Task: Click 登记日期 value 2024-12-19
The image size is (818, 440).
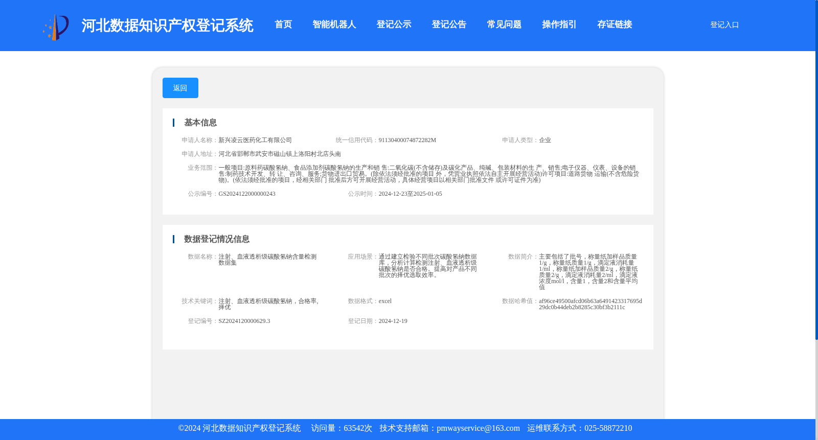Action: pyautogui.click(x=393, y=321)
